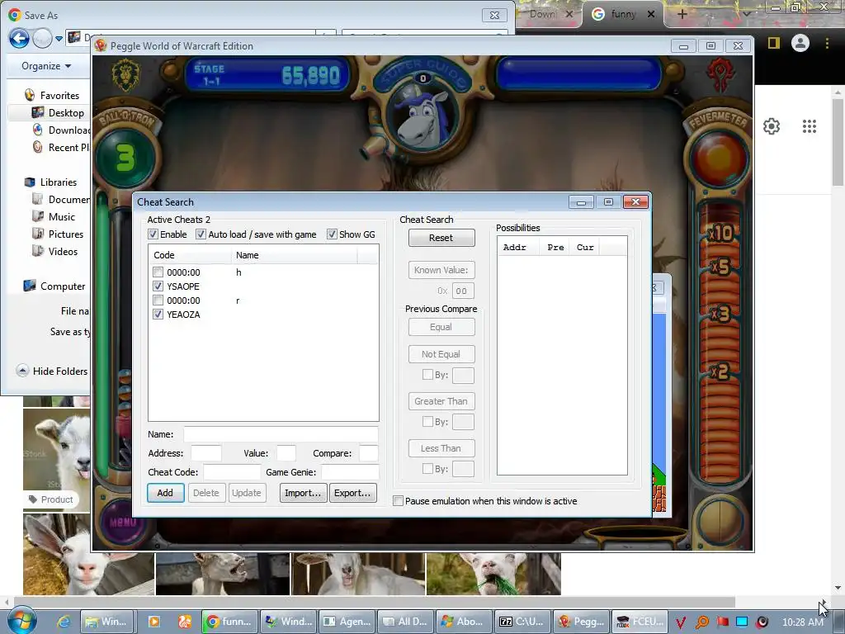Screen dimensions: 845x634
Task: Click the Save As back arrow button
Action: coord(19,38)
